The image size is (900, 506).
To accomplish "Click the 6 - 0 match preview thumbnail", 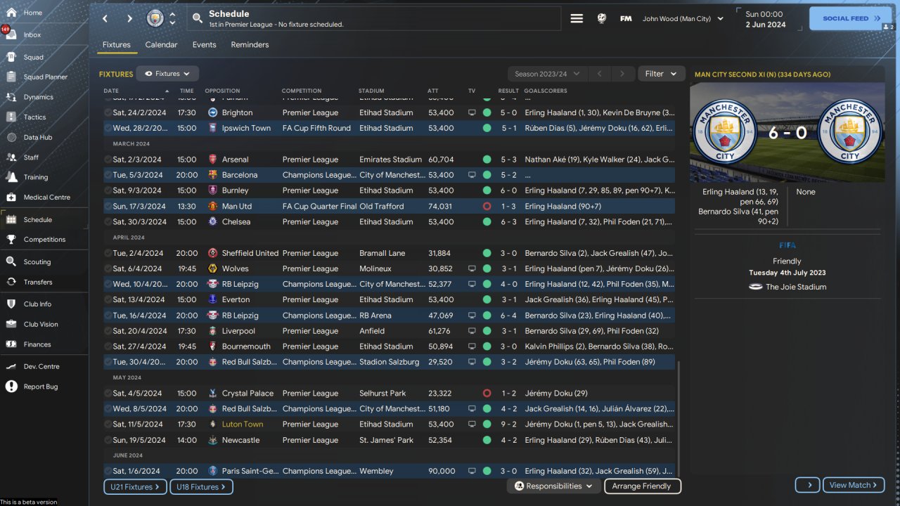I will [x=787, y=133].
